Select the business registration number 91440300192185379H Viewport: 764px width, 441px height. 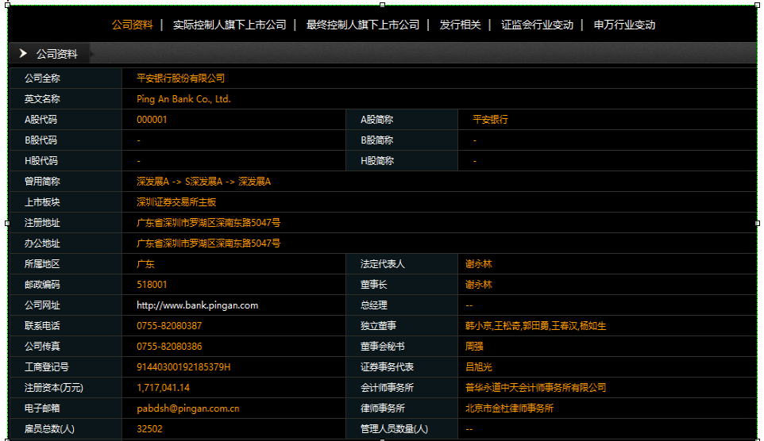point(183,367)
